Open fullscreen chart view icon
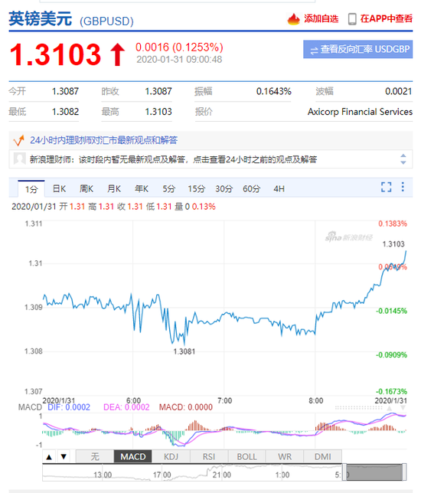The height and width of the screenshot is (493, 421). (386, 187)
